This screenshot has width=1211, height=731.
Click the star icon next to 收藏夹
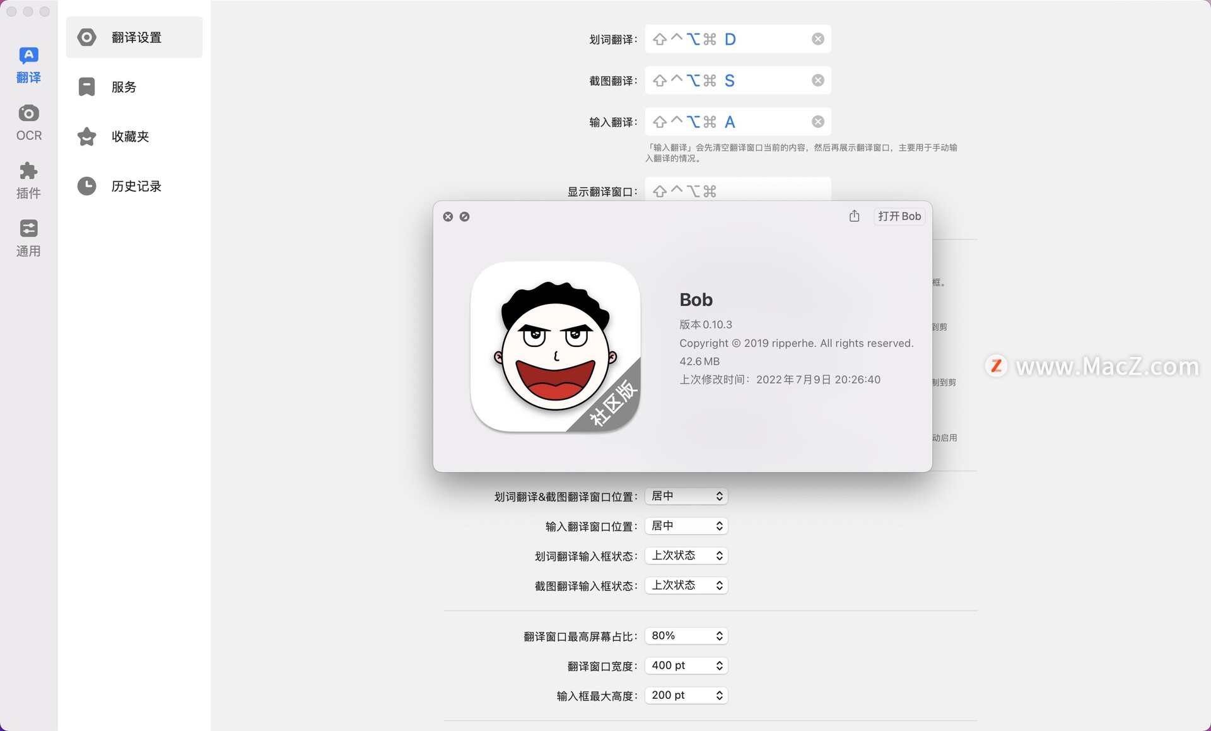(86, 136)
